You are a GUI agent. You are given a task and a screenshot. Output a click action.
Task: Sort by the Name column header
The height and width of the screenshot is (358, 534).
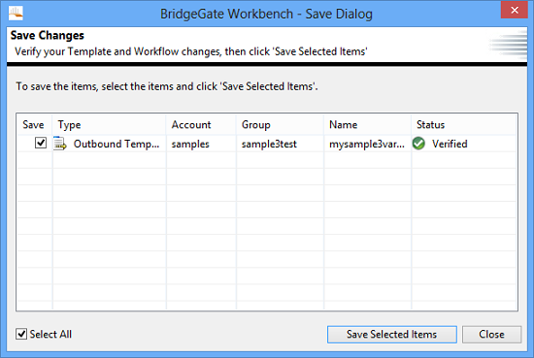click(x=367, y=124)
